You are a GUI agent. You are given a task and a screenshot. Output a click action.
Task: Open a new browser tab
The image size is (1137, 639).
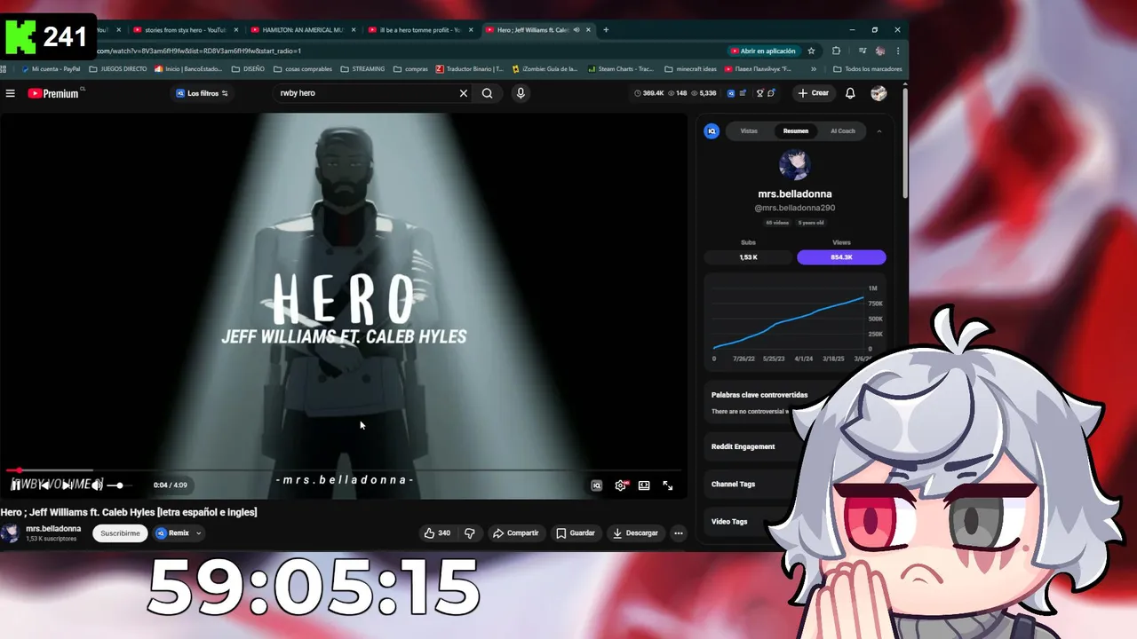[x=606, y=29]
